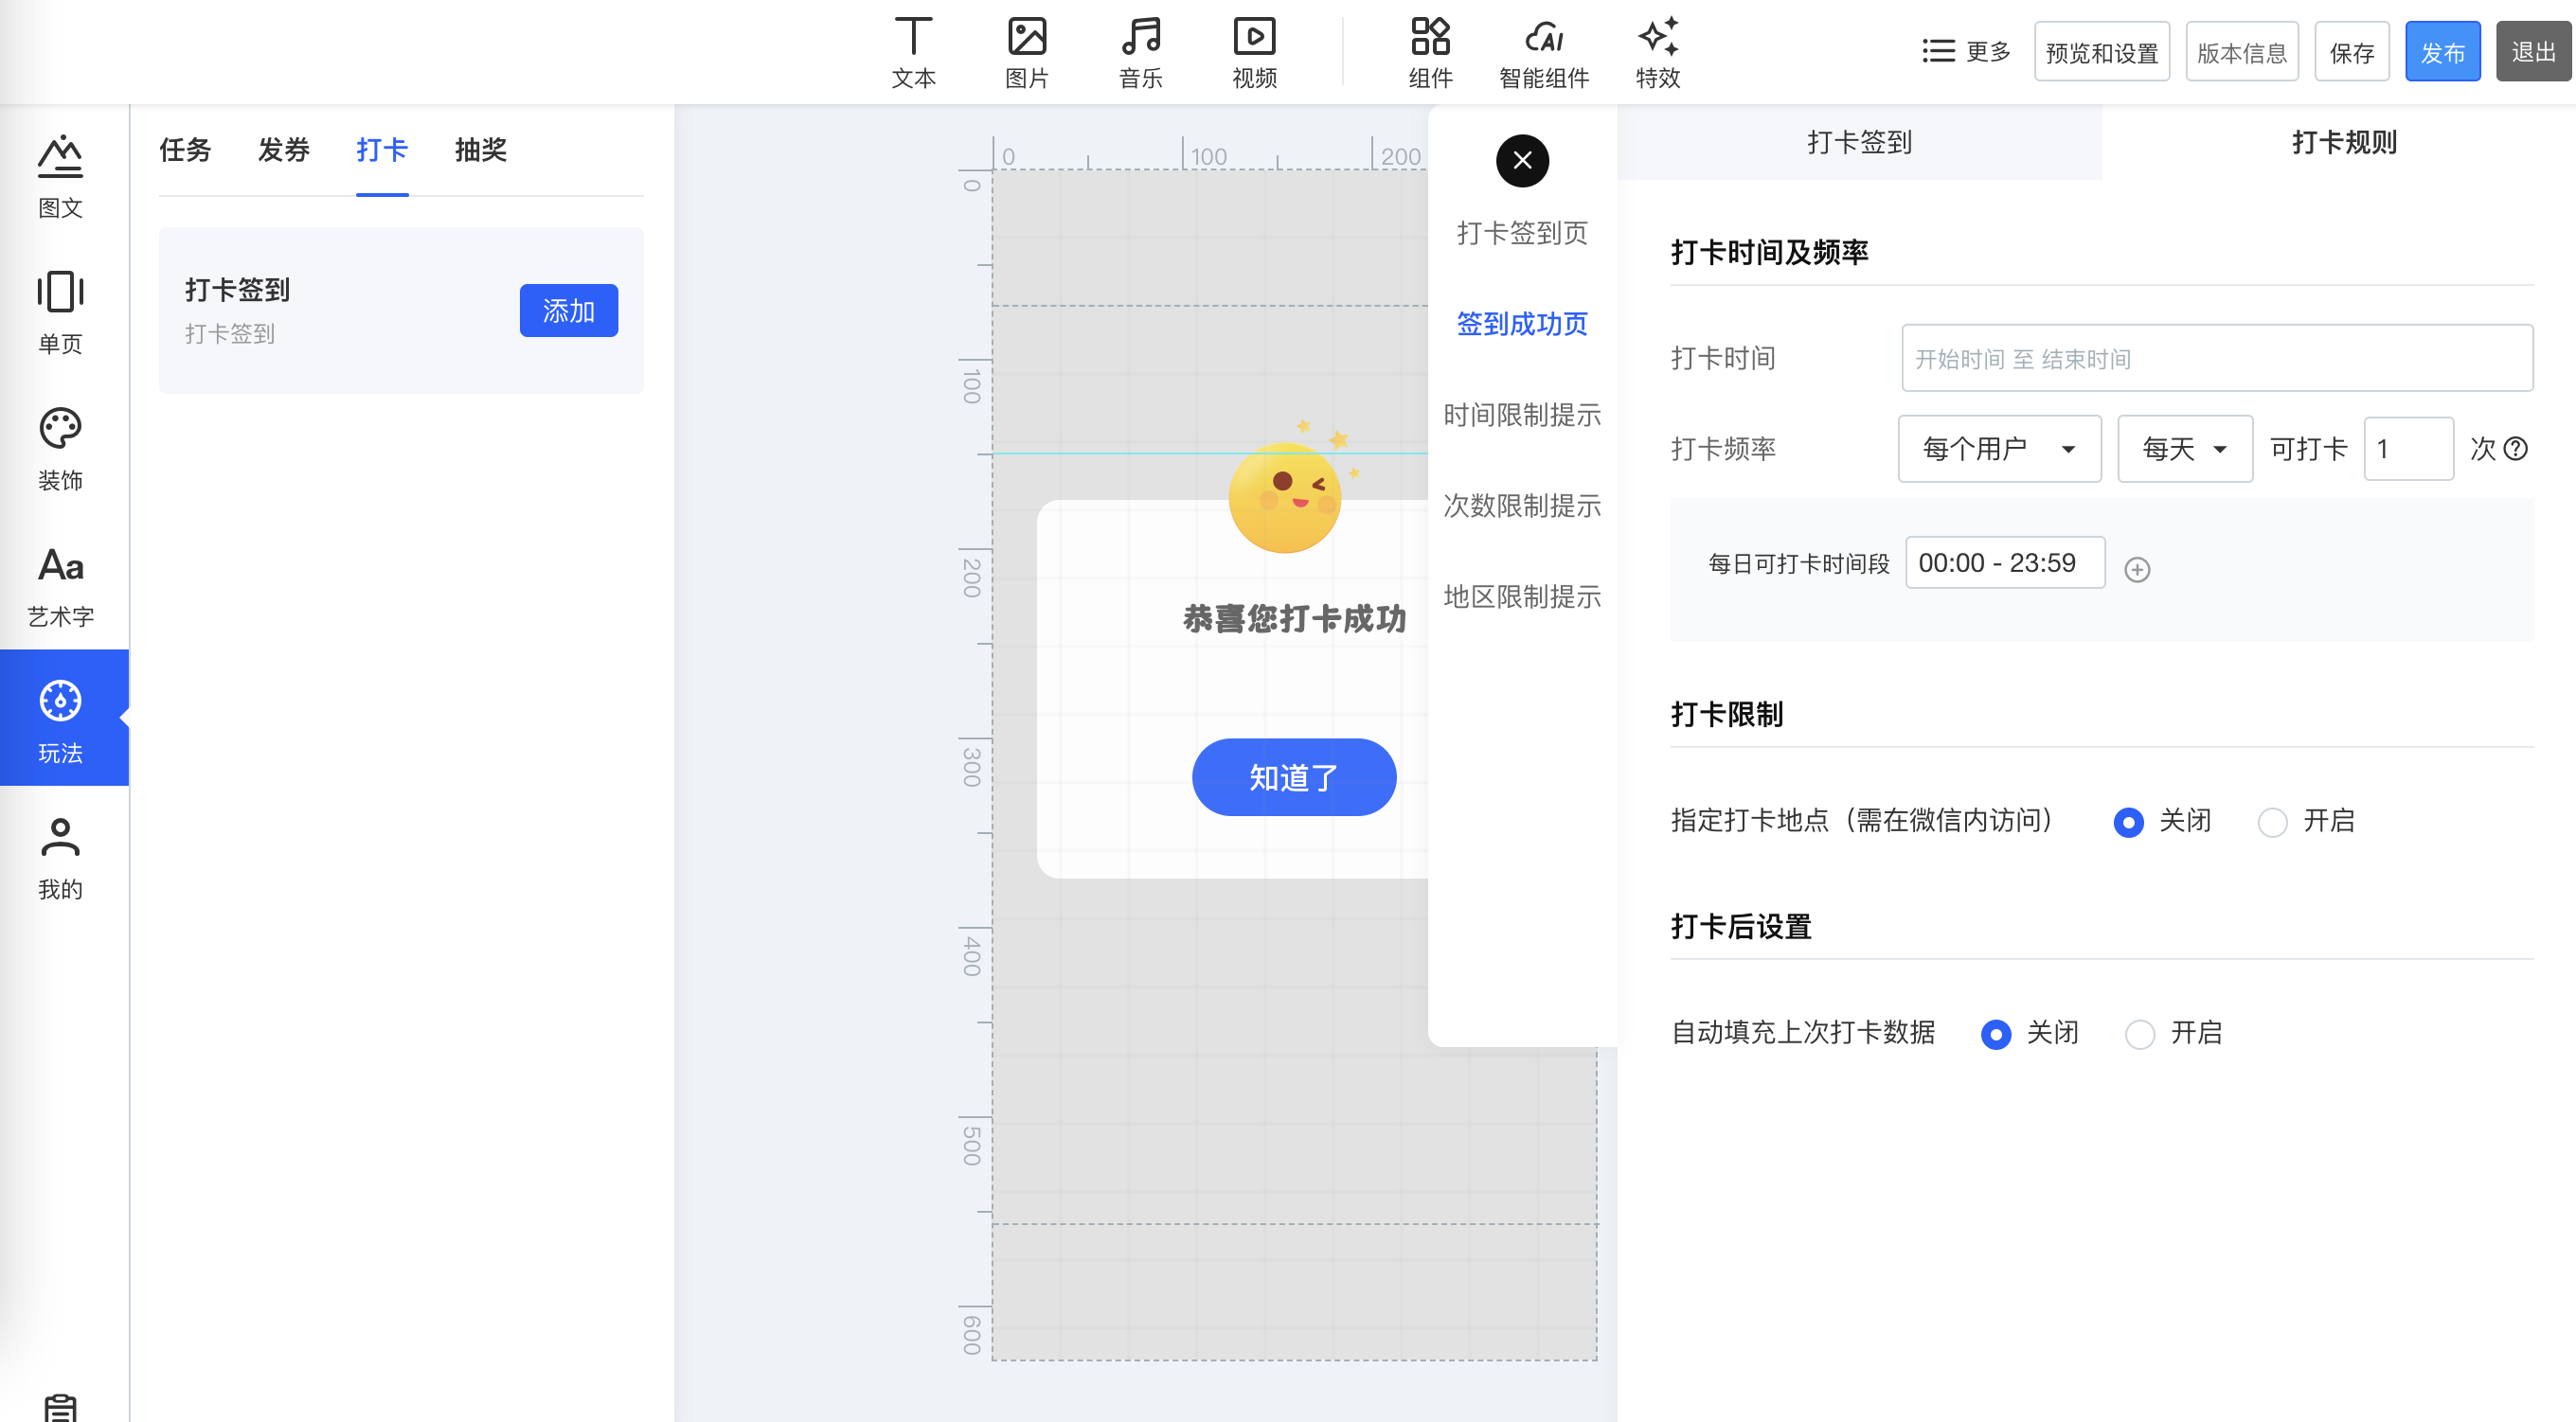
Task: Open the 更多 list menu
Action: tap(1966, 51)
